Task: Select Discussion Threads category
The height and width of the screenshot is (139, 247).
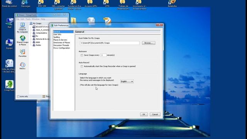Action: (x=61, y=45)
